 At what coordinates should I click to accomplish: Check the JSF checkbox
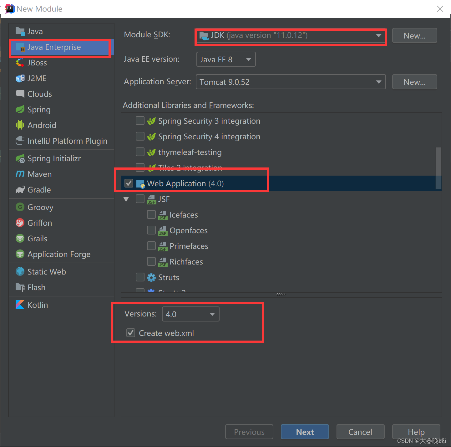point(140,199)
